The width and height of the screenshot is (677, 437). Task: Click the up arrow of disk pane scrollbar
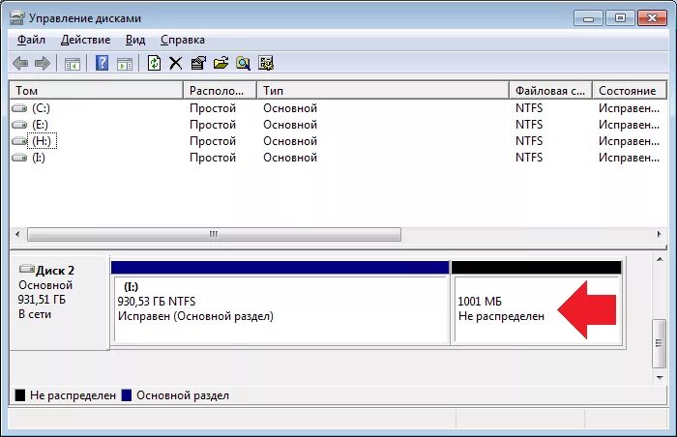pyautogui.click(x=660, y=259)
